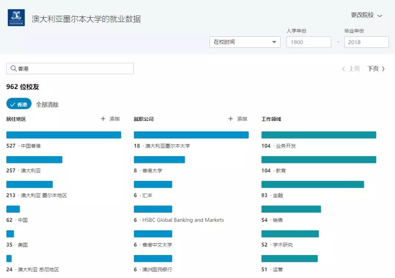Screen dimensions: 395x278
Task: Click plus icon beside 居住地区 添加
Action: (103, 119)
